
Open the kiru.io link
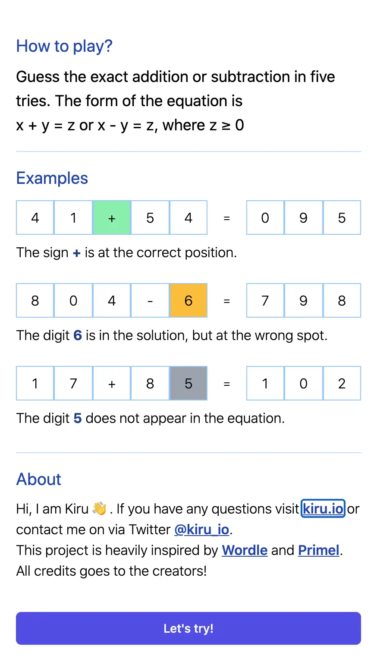(323, 508)
